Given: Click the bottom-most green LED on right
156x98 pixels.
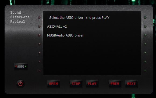Looking at the screenshot, I should tap(145, 71).
